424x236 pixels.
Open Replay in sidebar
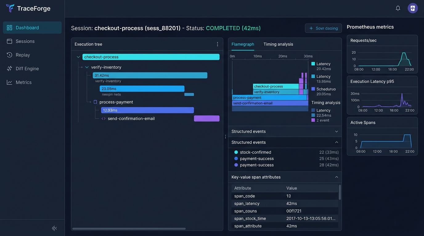coord(32,55)
